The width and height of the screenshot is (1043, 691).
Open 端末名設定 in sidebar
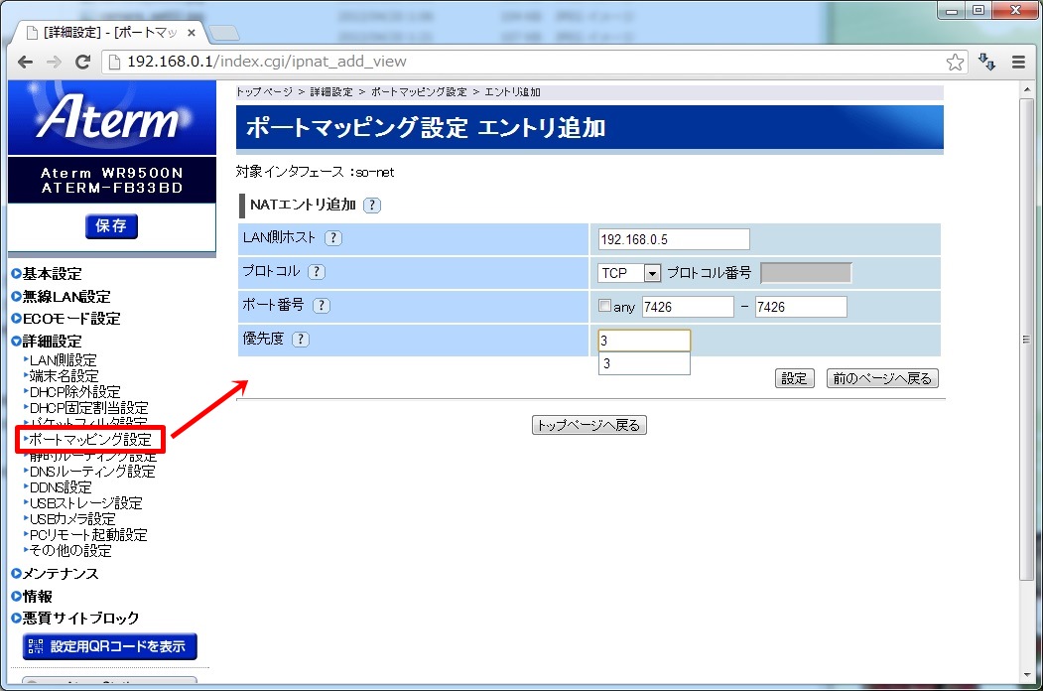pyautogui.click(x=64, y=376)
